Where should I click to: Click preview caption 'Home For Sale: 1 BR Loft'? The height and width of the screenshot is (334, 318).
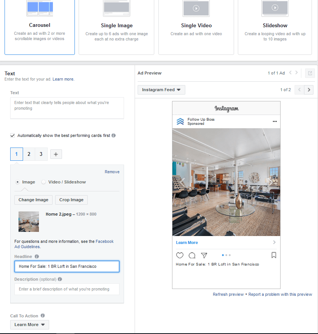217,264
